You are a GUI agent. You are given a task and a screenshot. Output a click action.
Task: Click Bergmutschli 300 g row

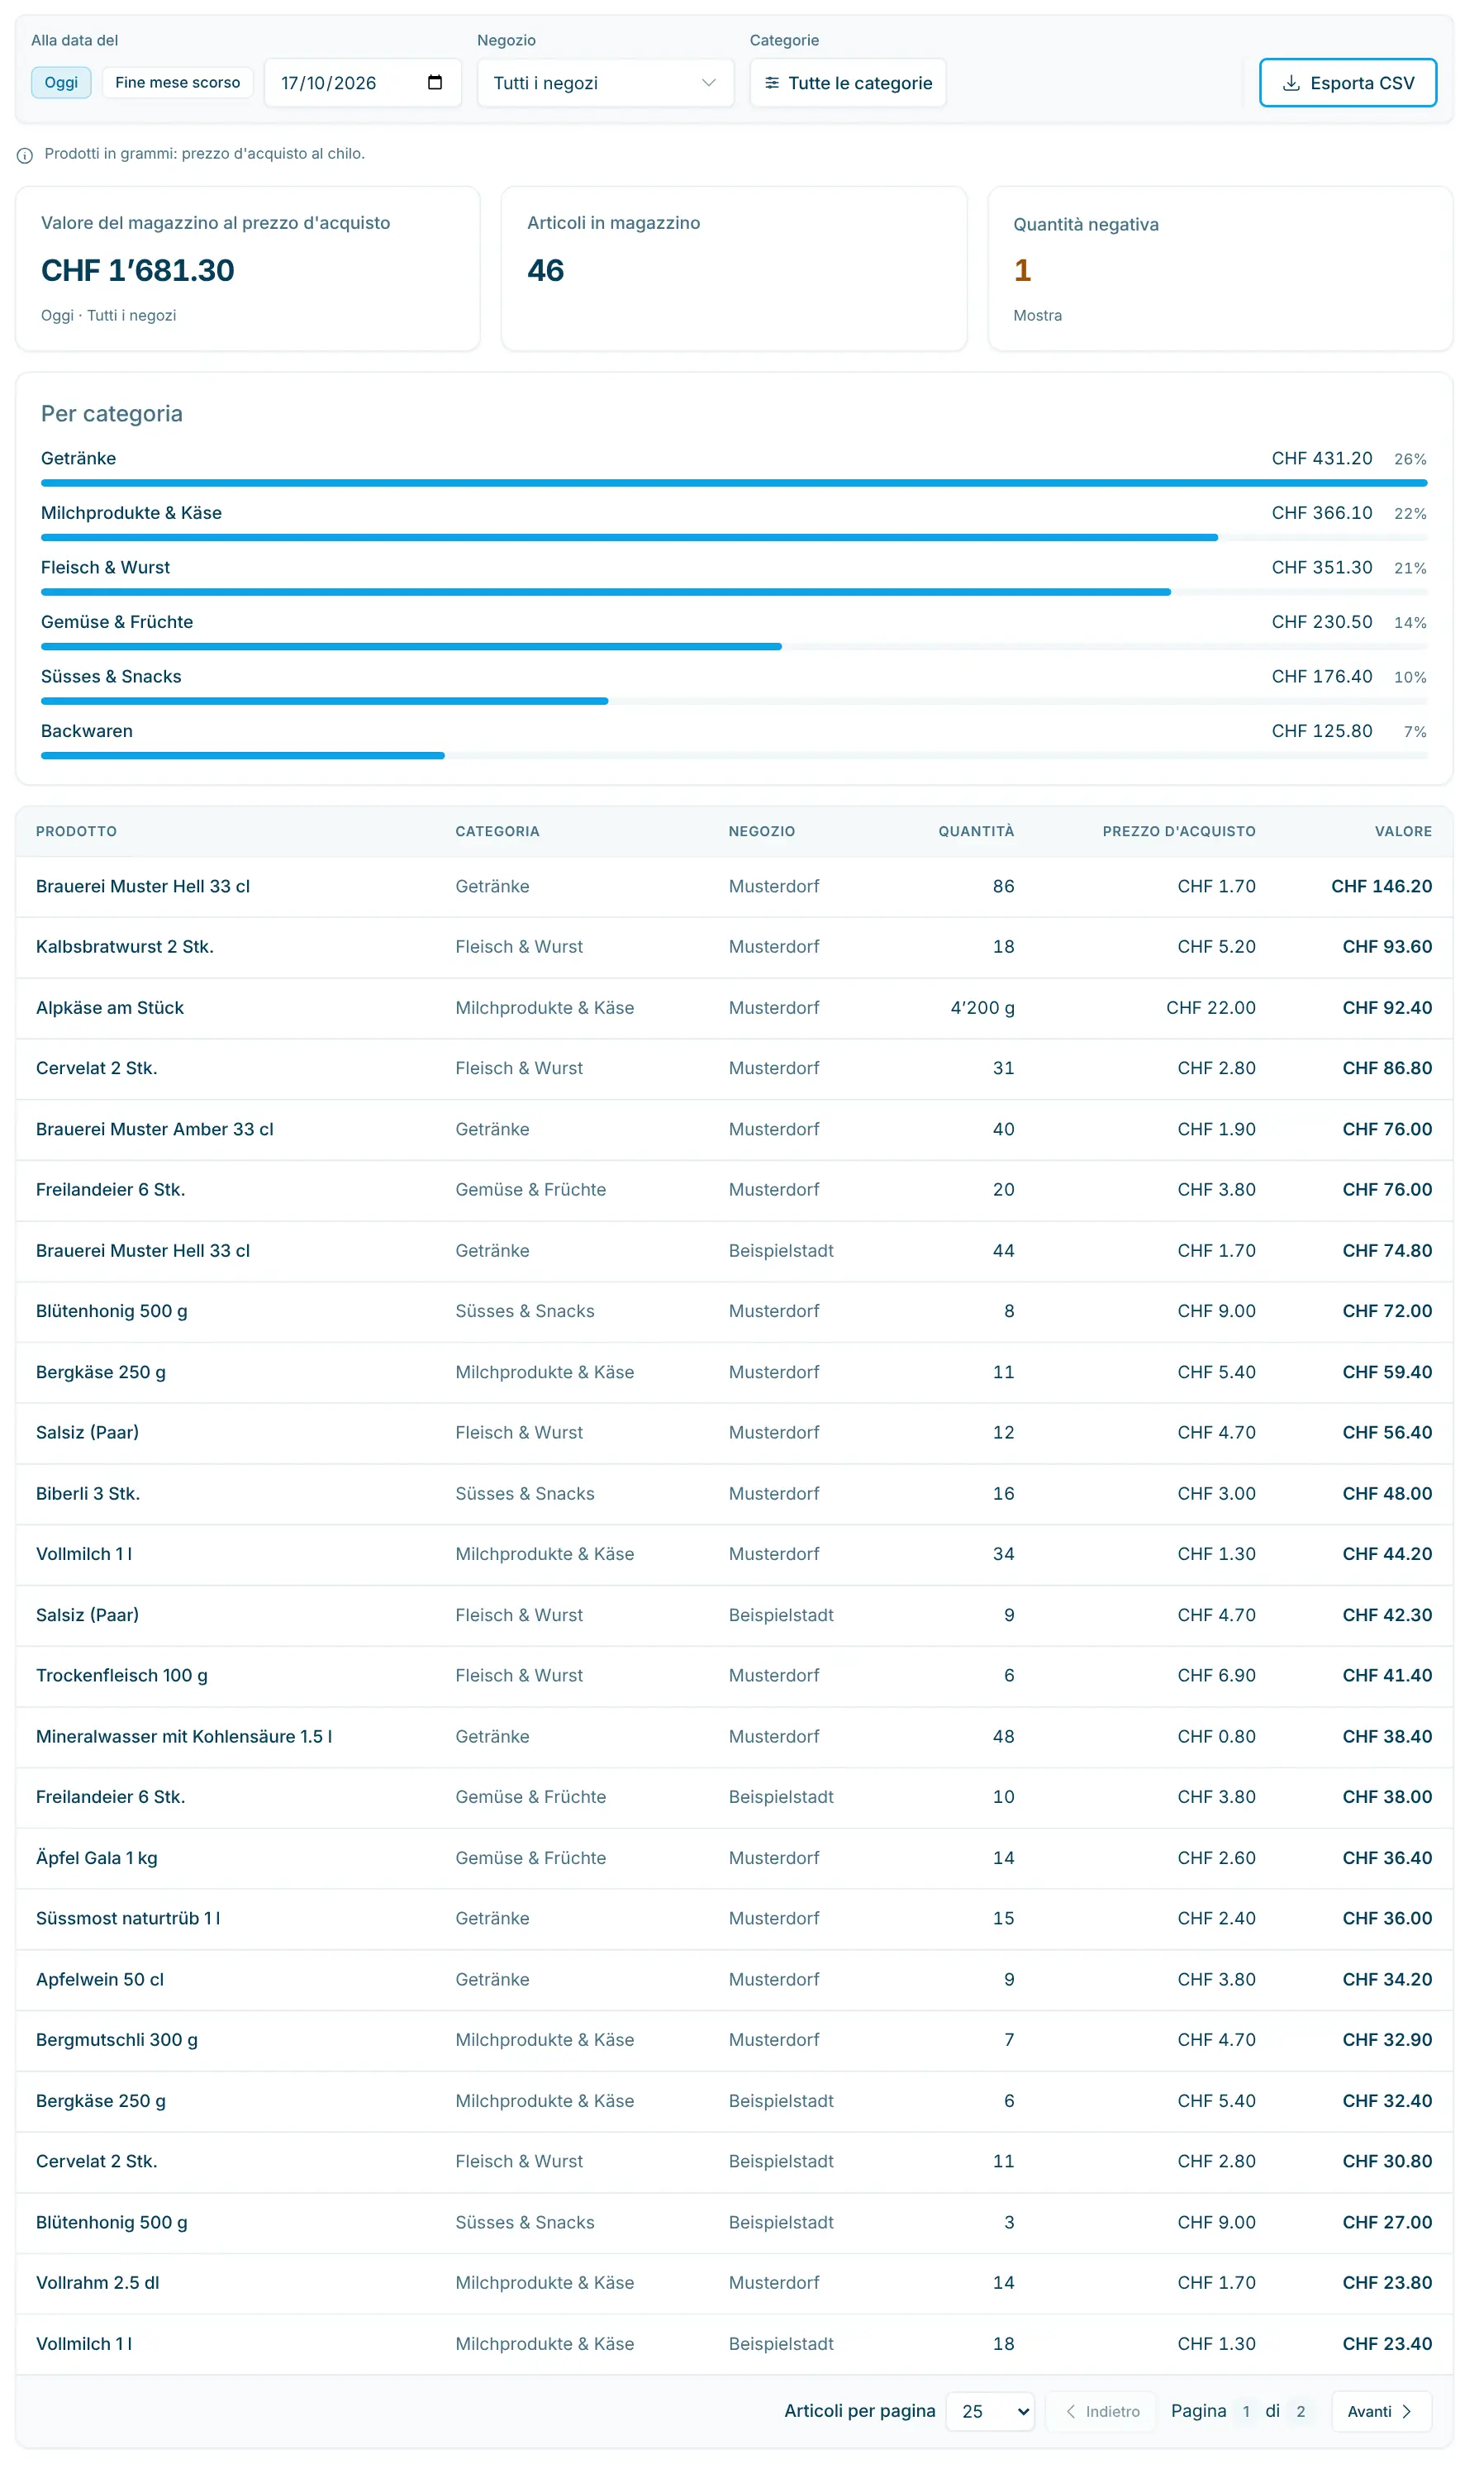click(x=734, y=2040)
